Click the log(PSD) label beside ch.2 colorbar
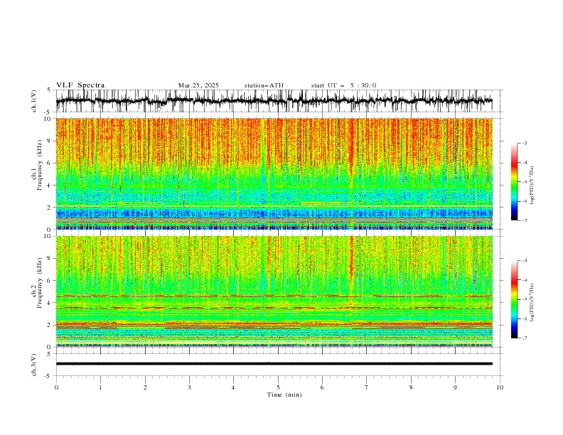 tap(532, 302)
